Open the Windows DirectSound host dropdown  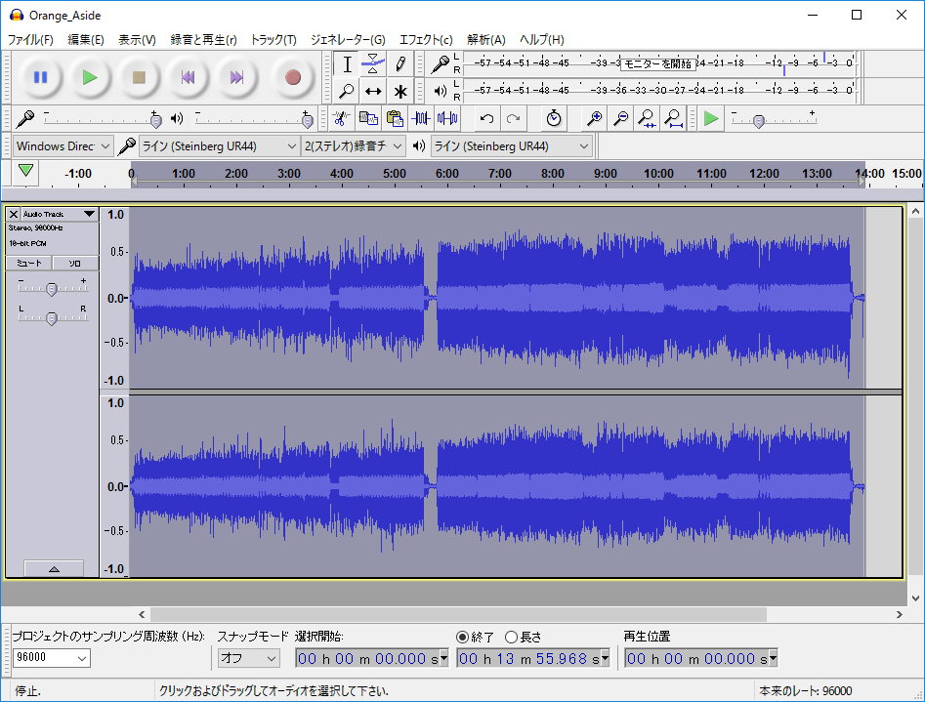tap(63, 146)
